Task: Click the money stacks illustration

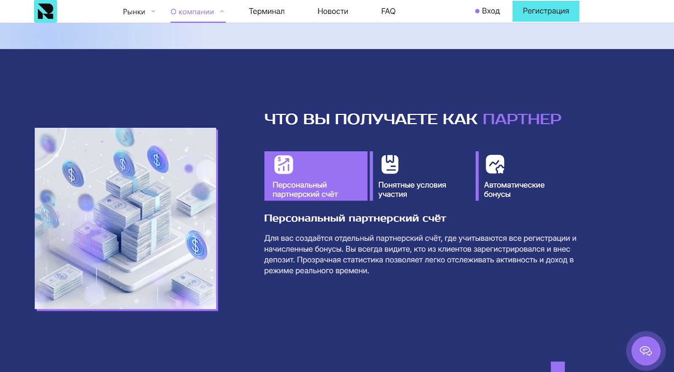Action: [126, 218]
